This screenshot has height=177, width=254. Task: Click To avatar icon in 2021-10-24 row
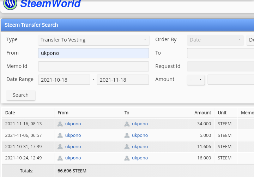(x=127, y=158)
